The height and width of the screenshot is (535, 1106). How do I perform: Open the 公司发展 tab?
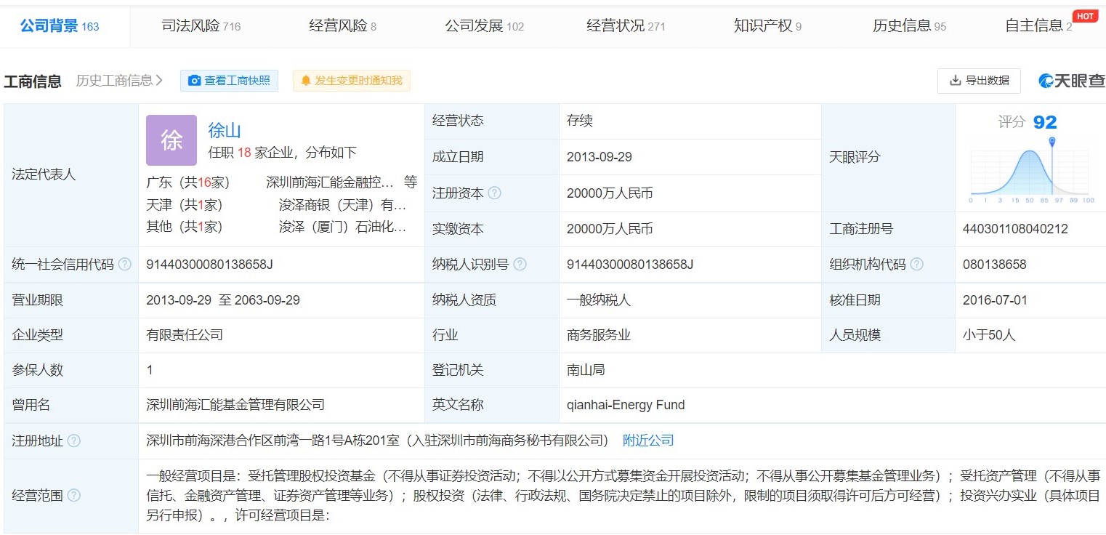(484, 26)
